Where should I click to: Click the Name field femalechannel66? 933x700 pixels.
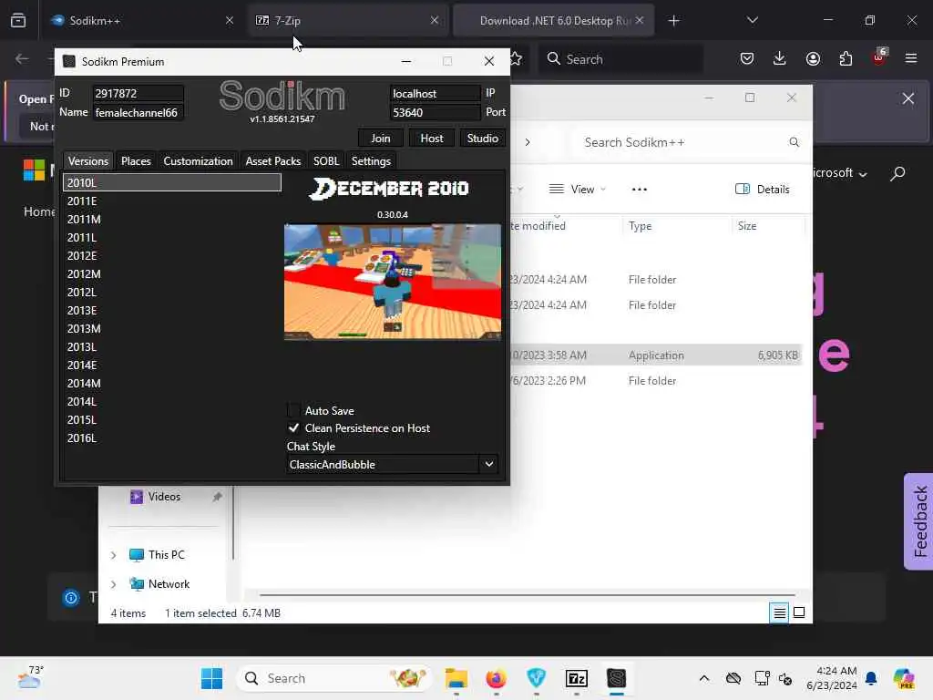click(x=138, y=112)
